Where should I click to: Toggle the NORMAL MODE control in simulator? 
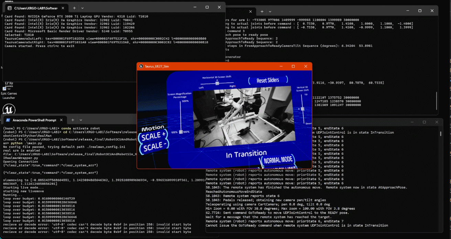tap(278, 160)
